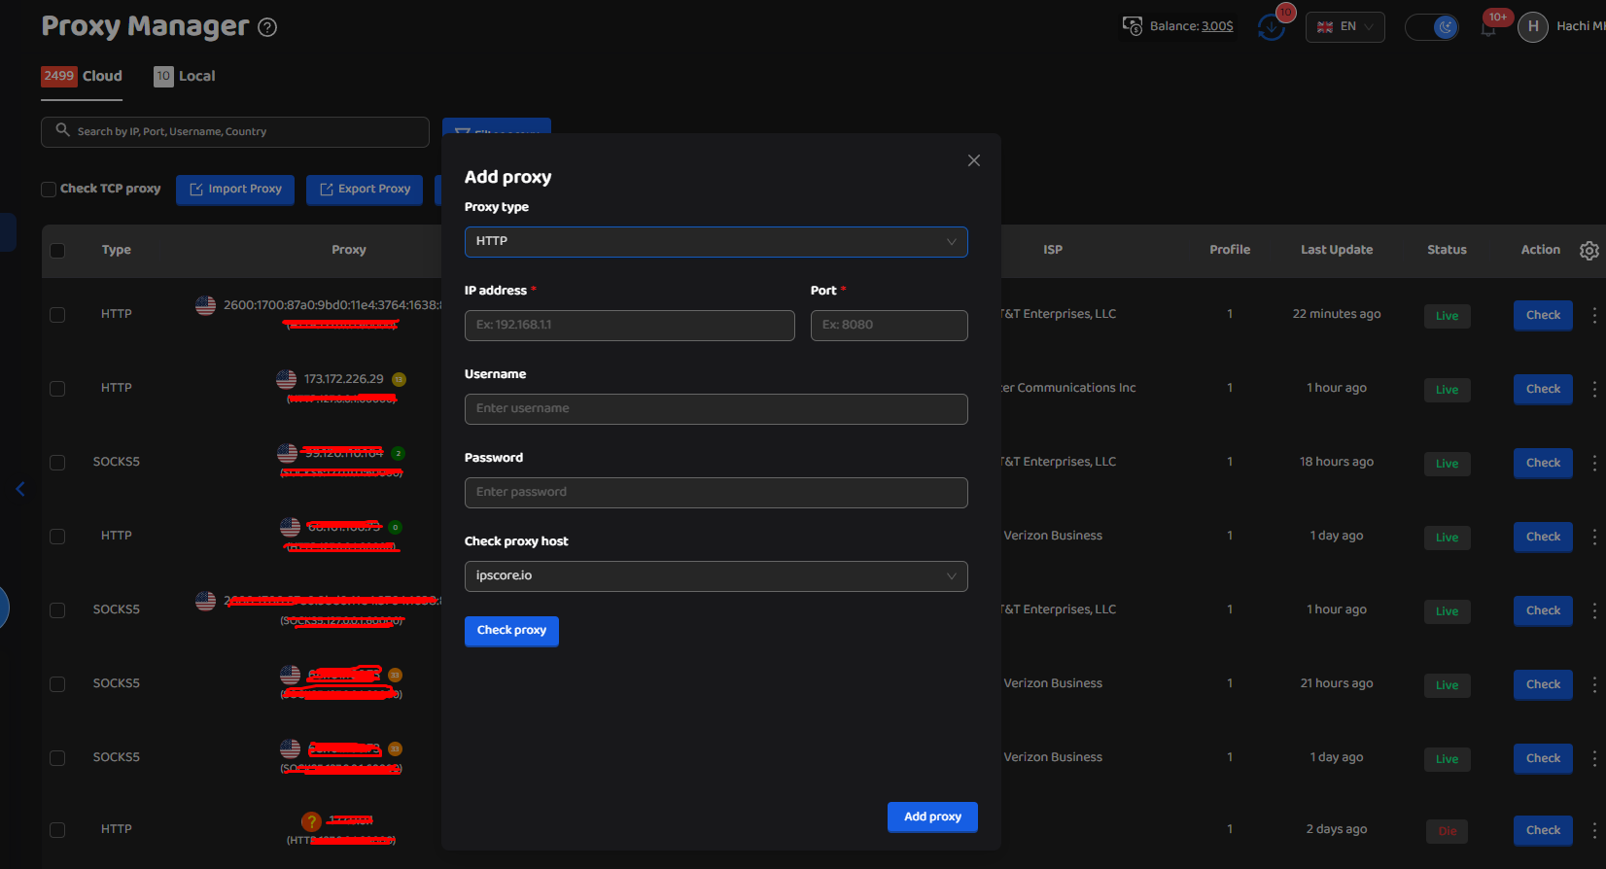
Task: Select the Cloud tab
Action: click(82, 76)
